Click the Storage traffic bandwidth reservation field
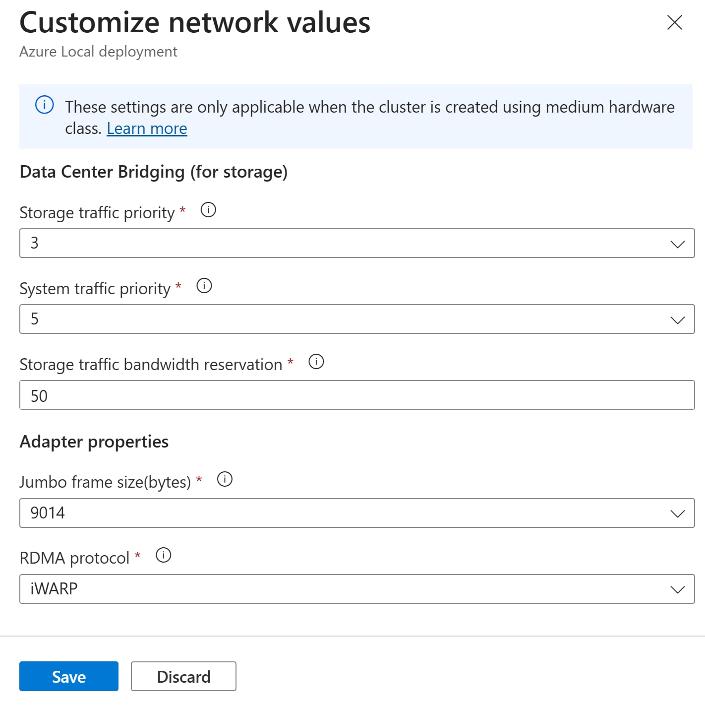 click(357, 395)
